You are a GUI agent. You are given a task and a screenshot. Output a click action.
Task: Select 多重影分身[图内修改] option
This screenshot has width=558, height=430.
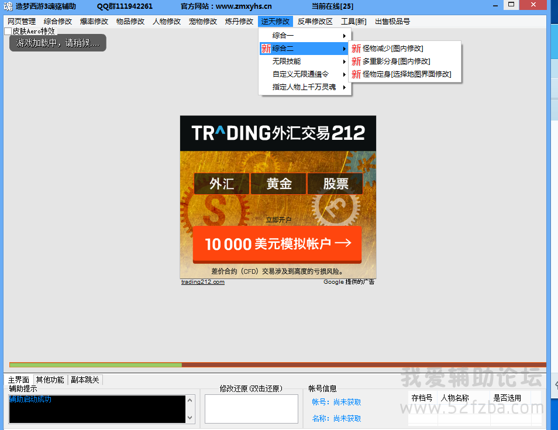(405, 61)
